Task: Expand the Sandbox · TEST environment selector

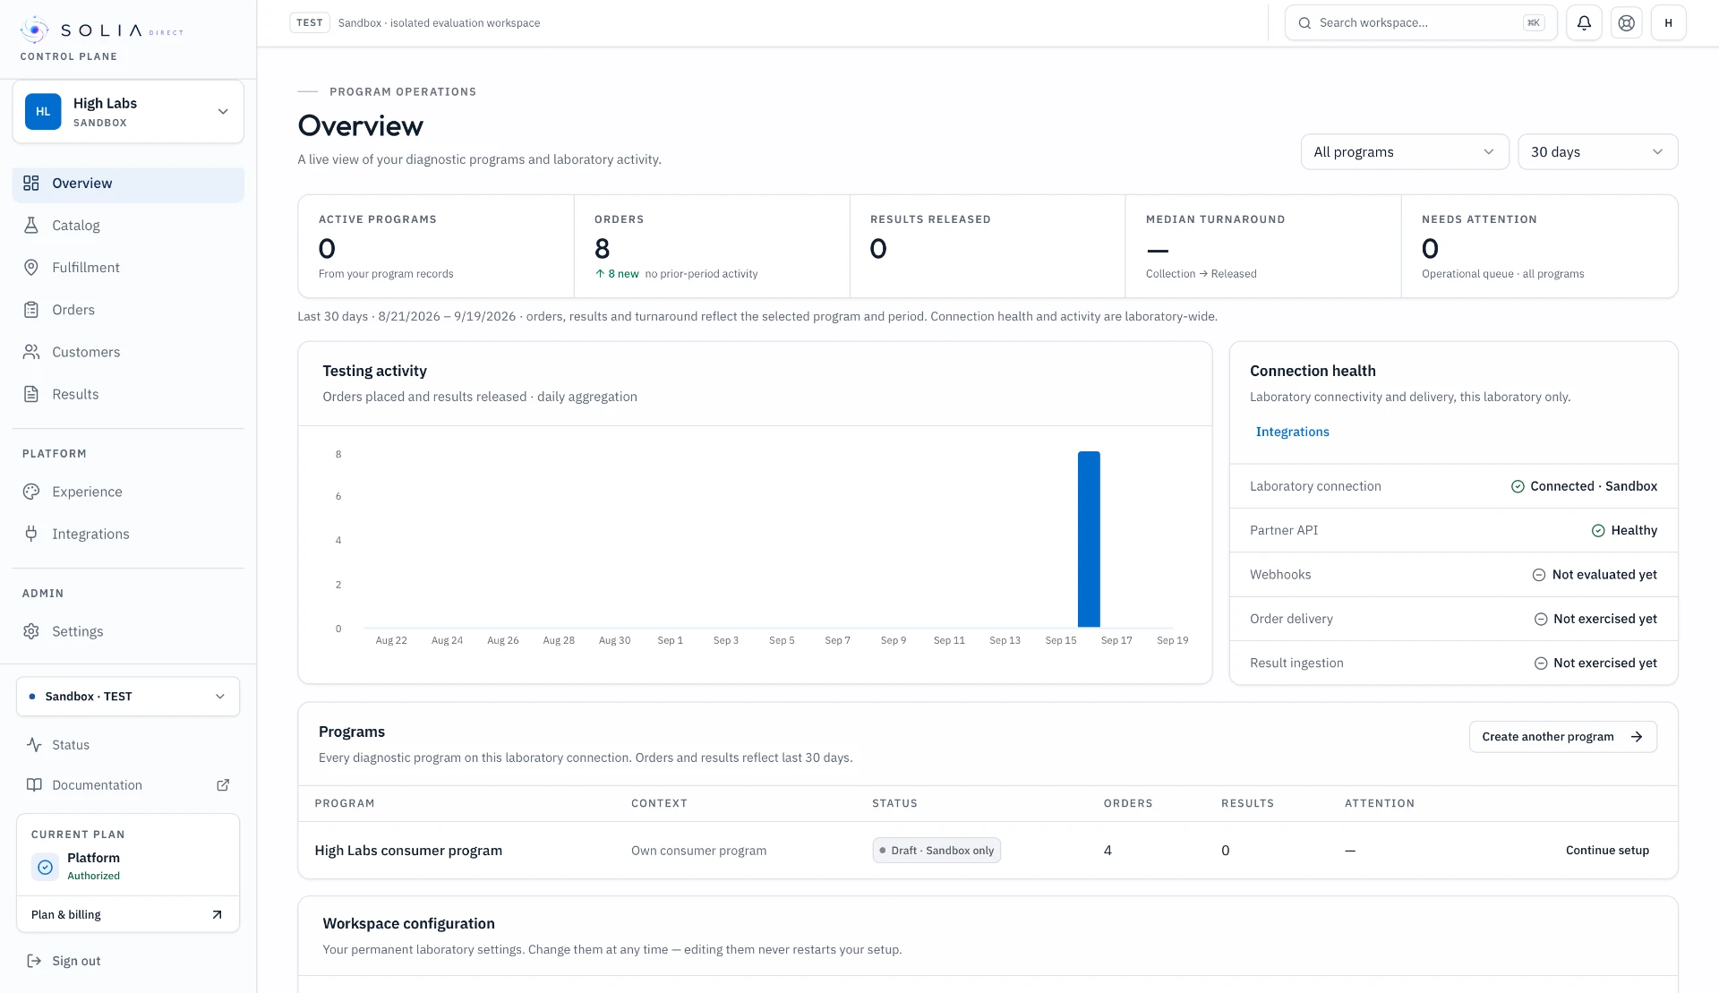Action: click(x=128, y=697)
